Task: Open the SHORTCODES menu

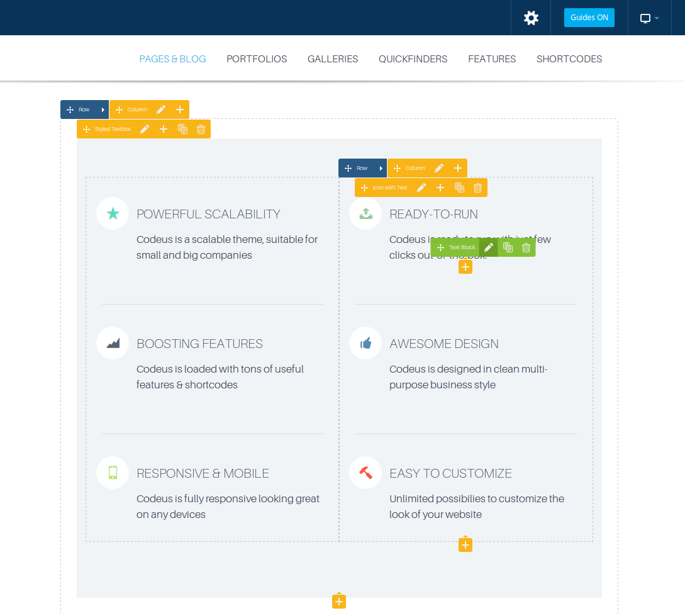Action: coord(569,59)
